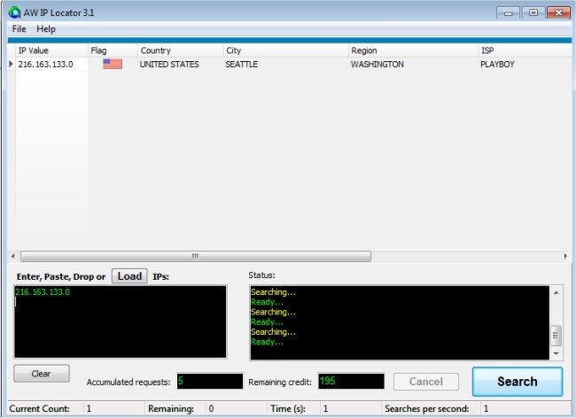Sort by the ISP column header
Image resolution: width=576 pixels, height=418 pixels.
tap(525, 50)
